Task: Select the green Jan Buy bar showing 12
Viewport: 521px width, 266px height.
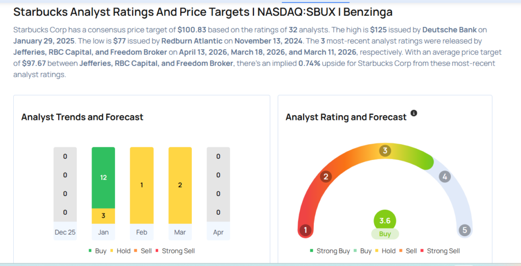Action: [103, 178]
